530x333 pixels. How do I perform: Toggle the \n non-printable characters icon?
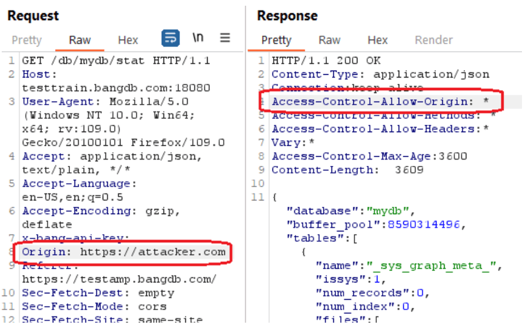(198, 37)
